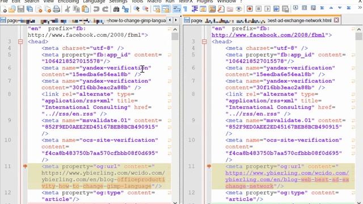Screen dimensions: 363x204
Task: Go to the previous difference arrow
Action: coord(331,8)
